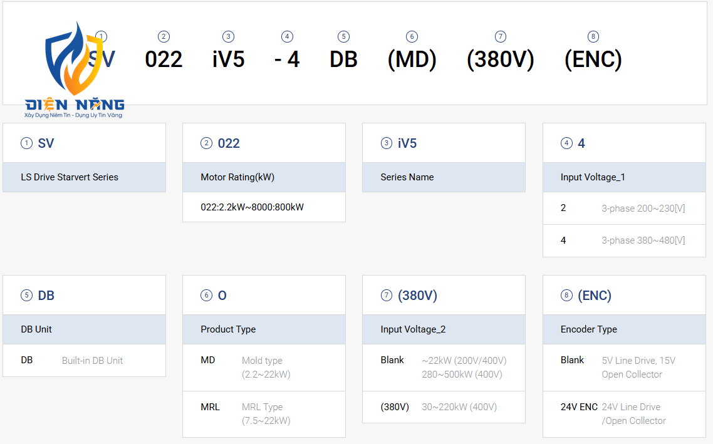Click the "MRL" code in the Product Type card
This screenshot has height=444, width=713.
pyautogui.click(x=210, y=406)
